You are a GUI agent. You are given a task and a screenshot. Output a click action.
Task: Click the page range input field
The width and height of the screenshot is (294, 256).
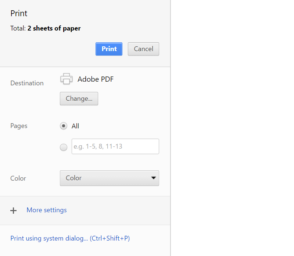coord(115,146)
